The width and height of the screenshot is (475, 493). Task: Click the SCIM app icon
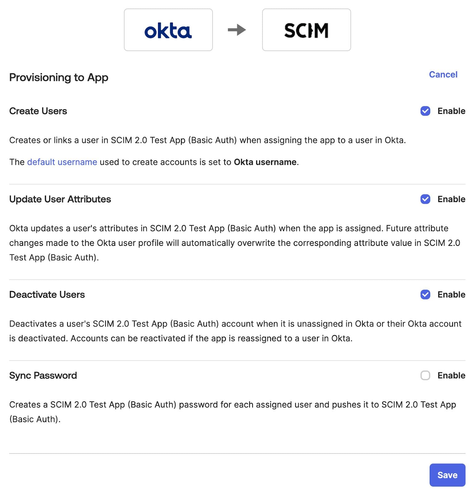(x=306, y=29)
